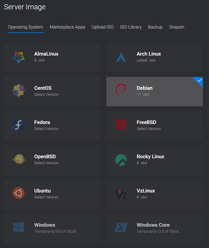Expand CentOS Select Version option
The height and width of the screenshot is (248, 209).
pyautogui.click(x=46, y=95)
